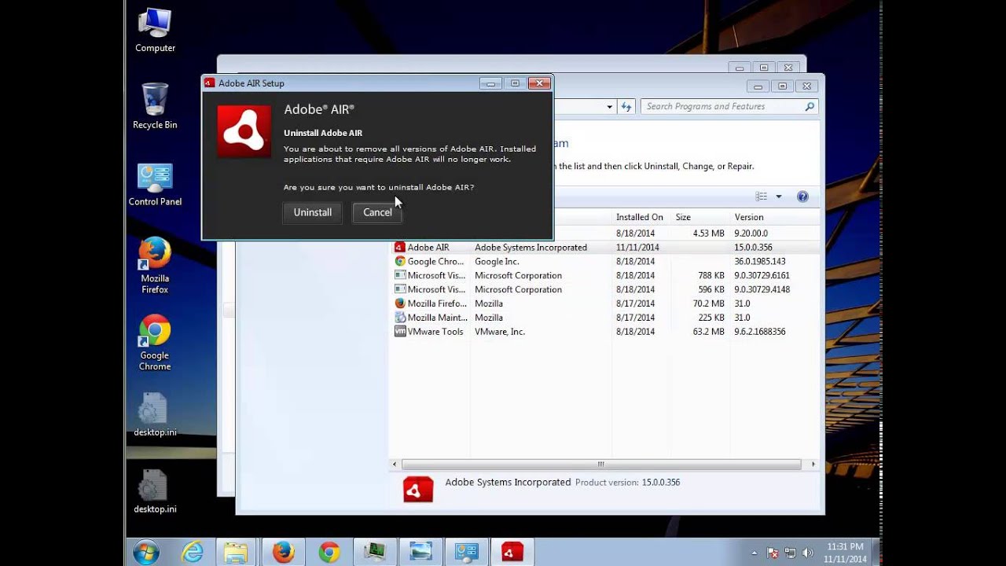The width and height of the screenshot is (1006, 566).
Task: Click the search magnifier icon
Action: 810,107
